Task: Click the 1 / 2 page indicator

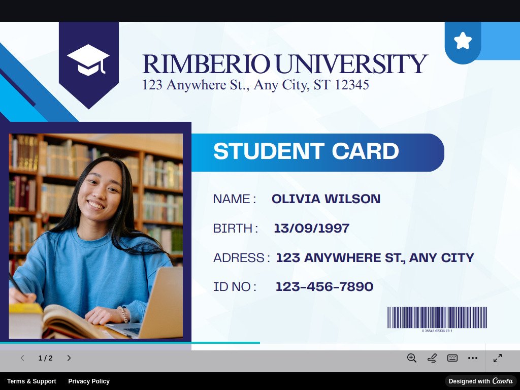Action: [46, 358]
